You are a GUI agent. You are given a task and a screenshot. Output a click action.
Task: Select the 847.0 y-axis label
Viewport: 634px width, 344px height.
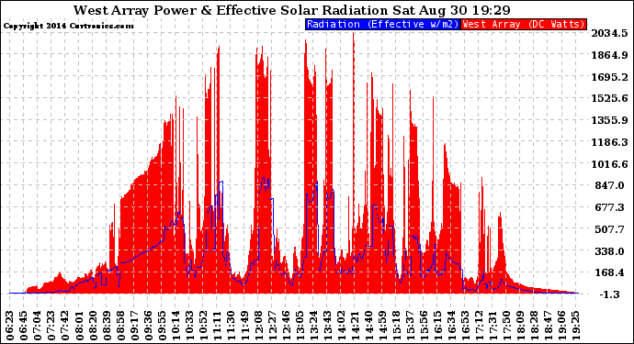(x=609, y=185)
